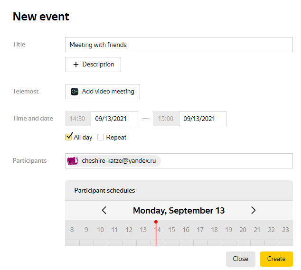Click the cheshire-katze@yandex.ru participant chip
Viewport: 301px width, 270px height.
(x=113, y=160)
